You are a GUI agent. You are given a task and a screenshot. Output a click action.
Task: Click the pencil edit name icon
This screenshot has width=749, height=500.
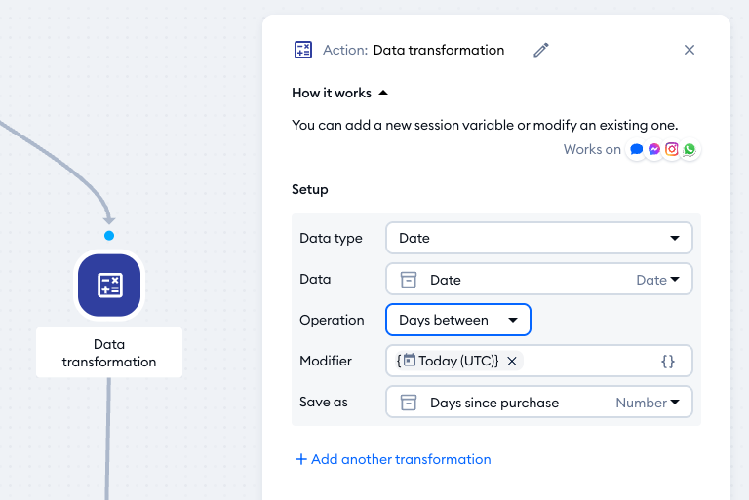point(541,50)
